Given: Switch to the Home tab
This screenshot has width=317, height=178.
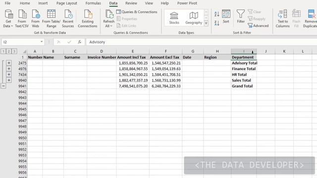Looking at the screenshot, I should [x=25, y=3].
